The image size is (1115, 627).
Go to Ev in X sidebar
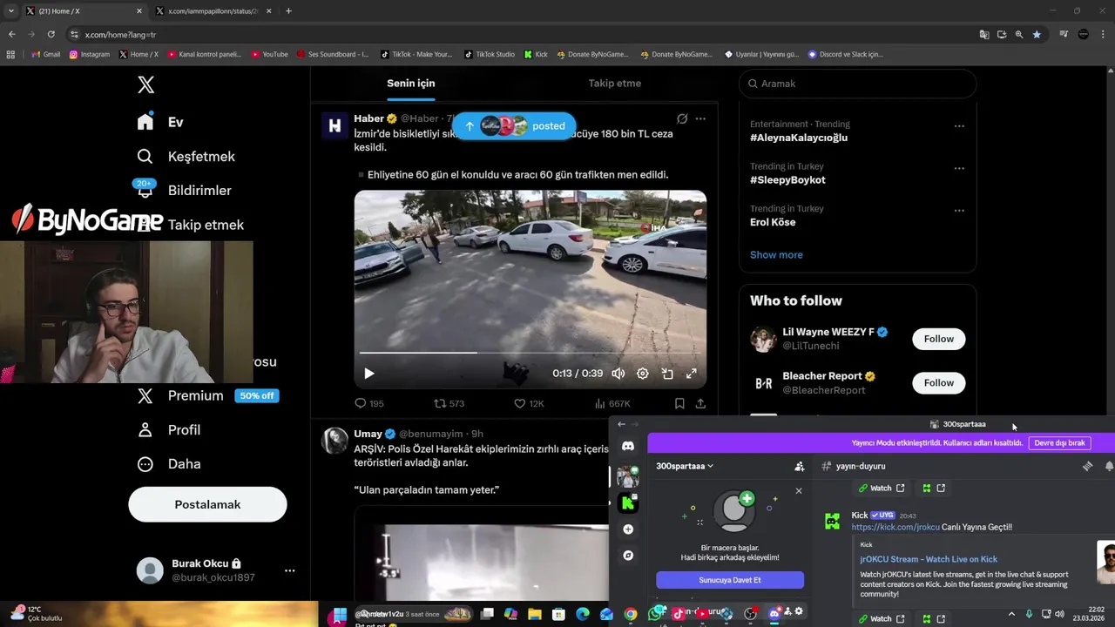160,122
